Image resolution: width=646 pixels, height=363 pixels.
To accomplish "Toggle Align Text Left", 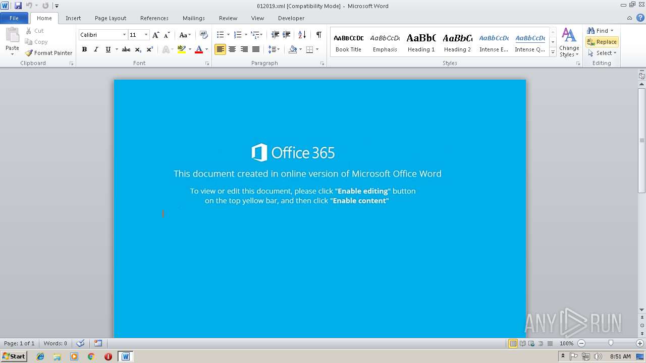I will tap(220, 49).
